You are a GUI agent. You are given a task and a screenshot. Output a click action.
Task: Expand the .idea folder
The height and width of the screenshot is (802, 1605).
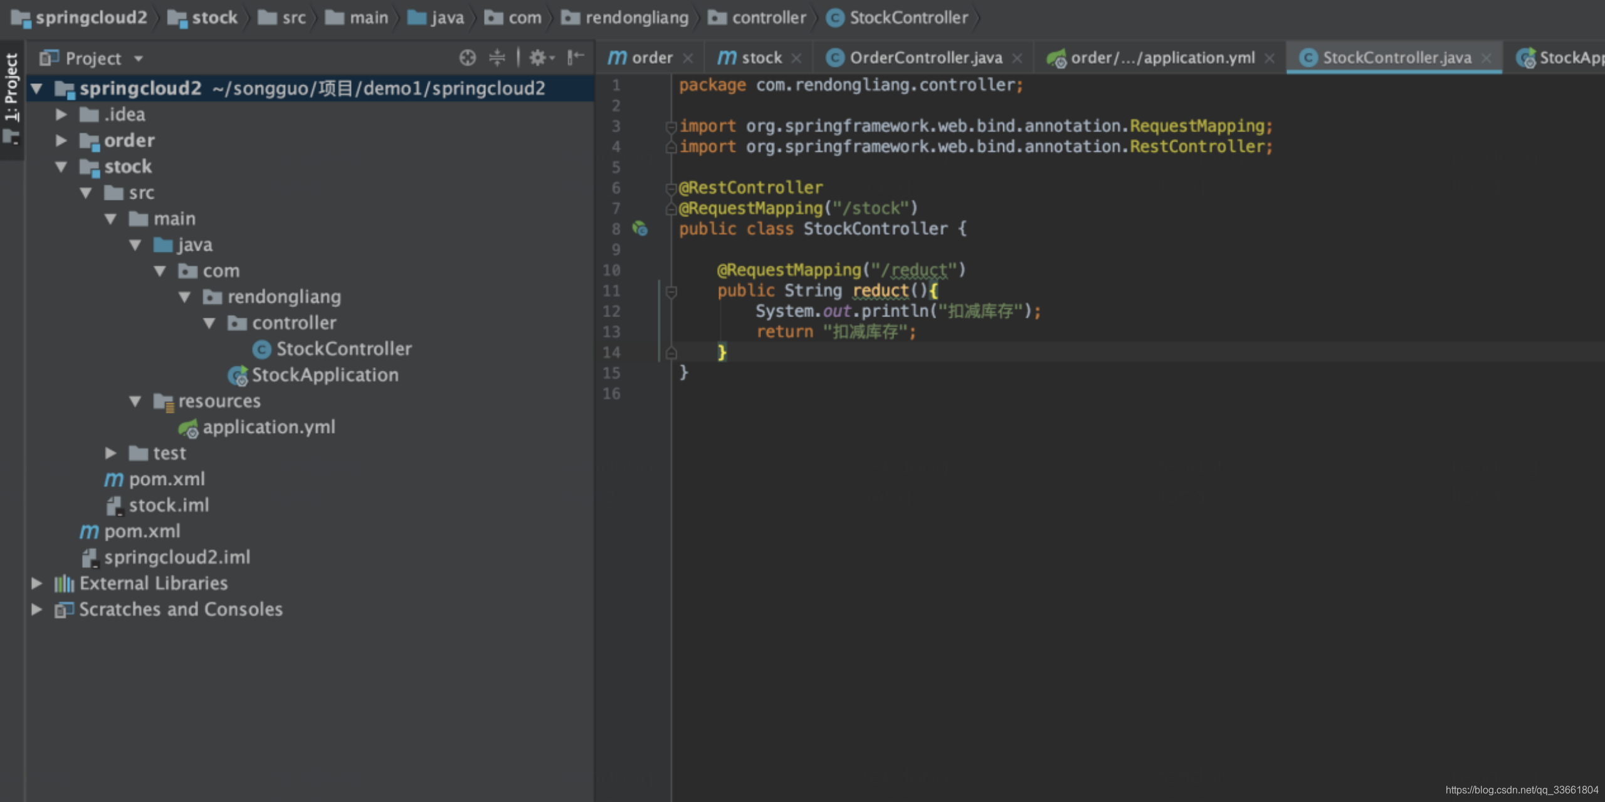(61, 115)
